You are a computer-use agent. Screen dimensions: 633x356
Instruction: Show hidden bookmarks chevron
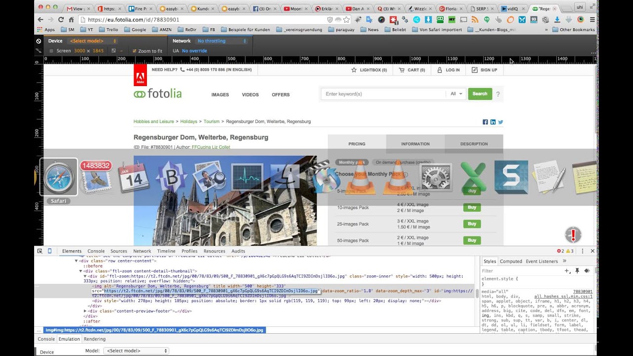coord(546,30)
